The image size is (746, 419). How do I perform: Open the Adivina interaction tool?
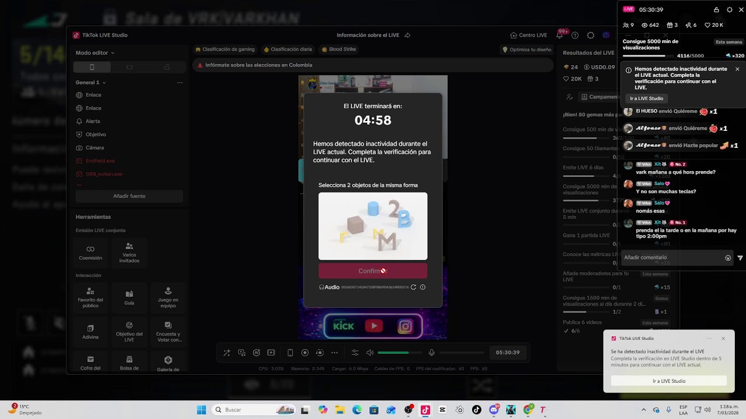pyautogui.click(x=90, y=331)
